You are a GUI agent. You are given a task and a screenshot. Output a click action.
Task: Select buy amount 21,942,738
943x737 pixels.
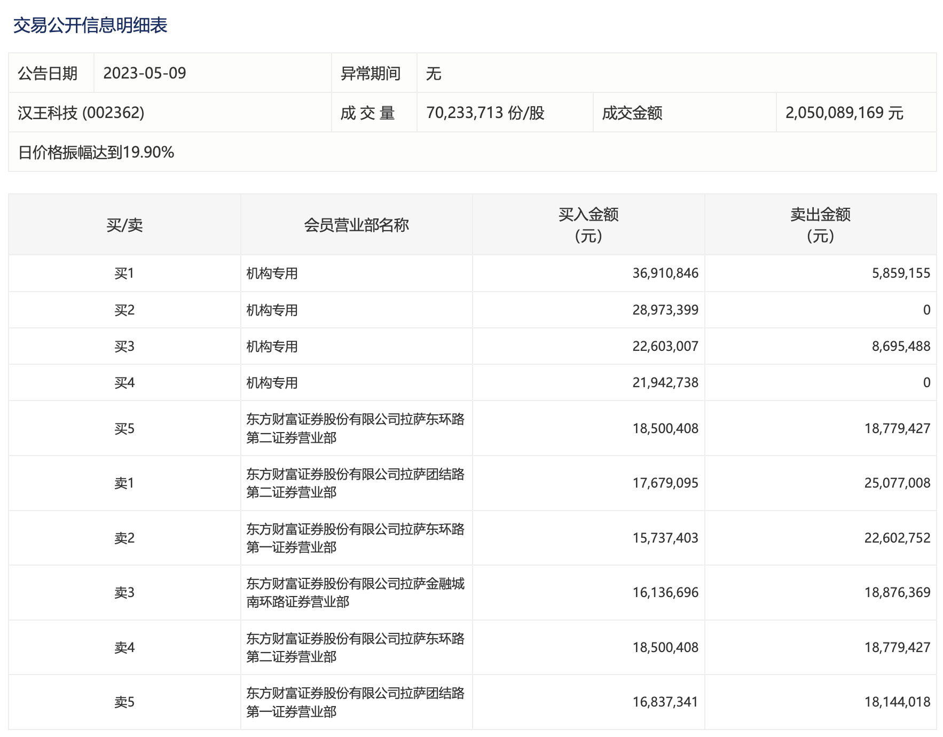(x=665, y=382)
